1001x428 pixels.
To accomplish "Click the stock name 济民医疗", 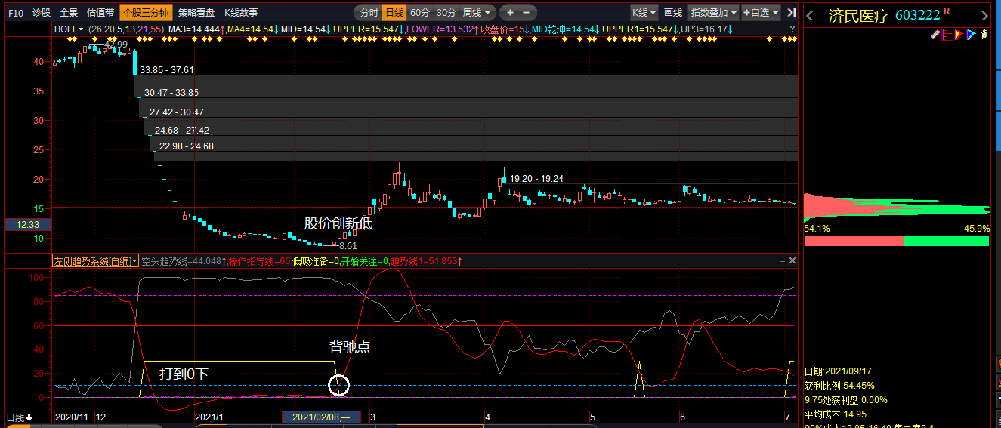I will pos(859,16).
